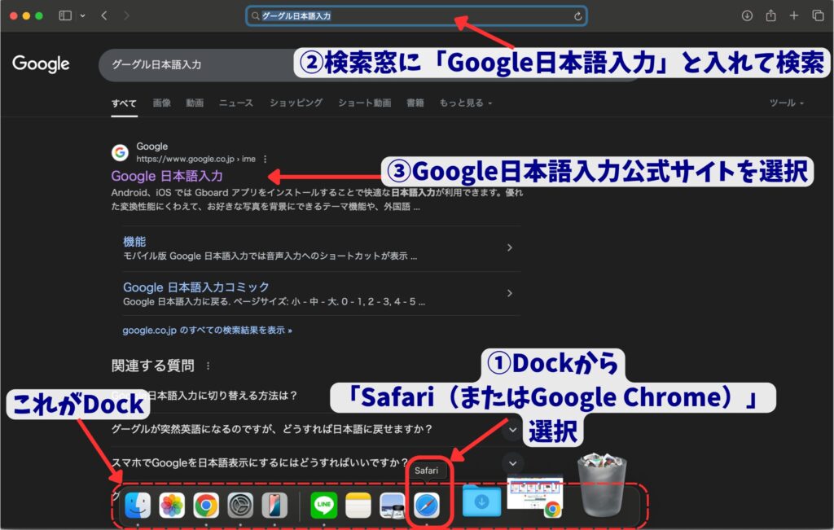The height and width of the screenshot is (530, 834).
Task: Expand the Google 日本語入力コミック sitelink chevron
Action: point(510,293)
